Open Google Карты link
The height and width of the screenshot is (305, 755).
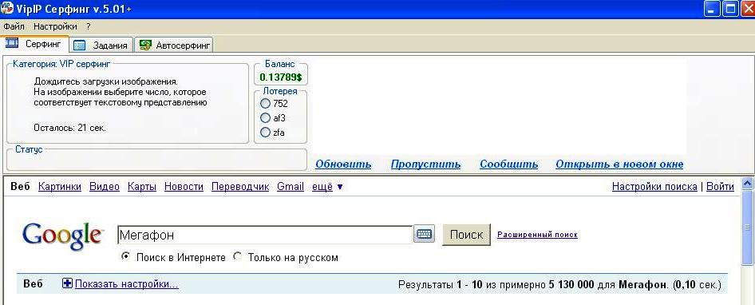[x=142, y=187]
